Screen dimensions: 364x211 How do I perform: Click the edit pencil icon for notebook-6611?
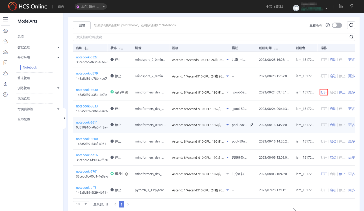click(x=251, y=125)
